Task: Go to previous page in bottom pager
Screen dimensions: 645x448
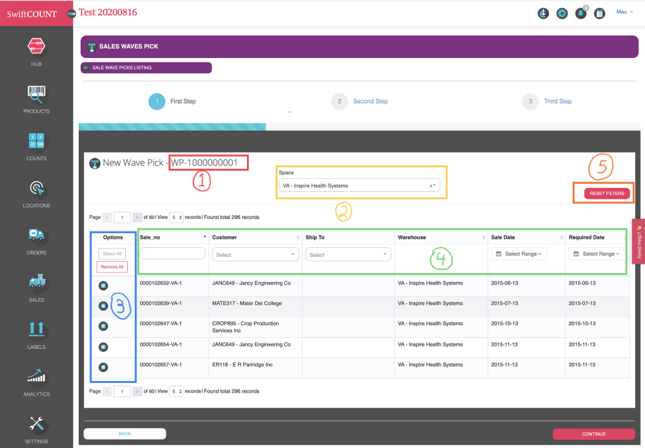Action: [x=107, y=391]
